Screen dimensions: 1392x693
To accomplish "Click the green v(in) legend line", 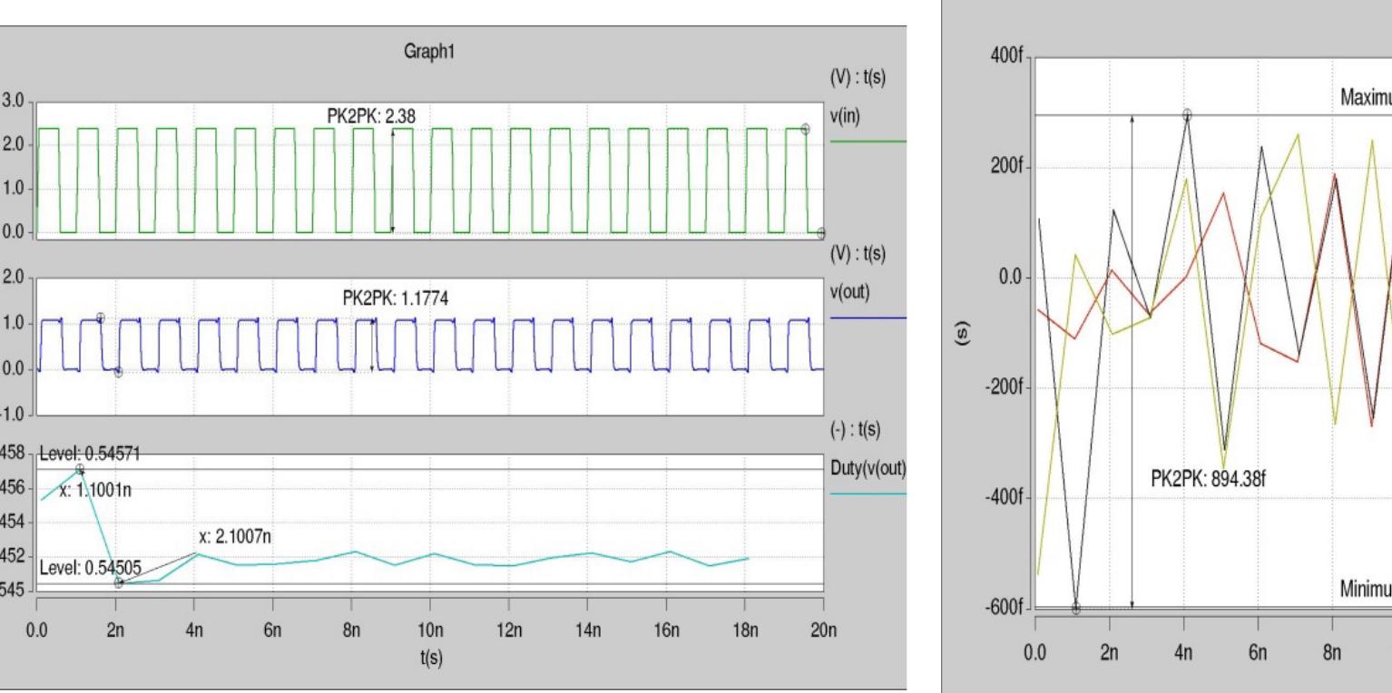I will [868, 142].
